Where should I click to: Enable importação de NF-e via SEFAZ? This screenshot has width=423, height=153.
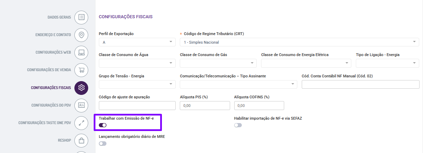pos(238,125)
